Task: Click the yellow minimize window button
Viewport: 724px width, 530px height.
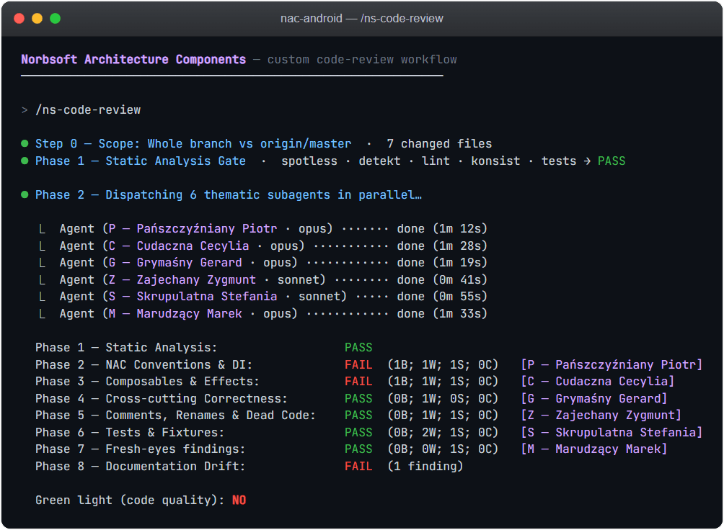Action: point(37,19)
